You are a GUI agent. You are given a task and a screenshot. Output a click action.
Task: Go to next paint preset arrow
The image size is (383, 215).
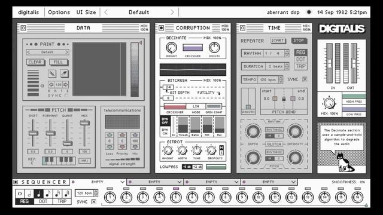click(66, 52)
